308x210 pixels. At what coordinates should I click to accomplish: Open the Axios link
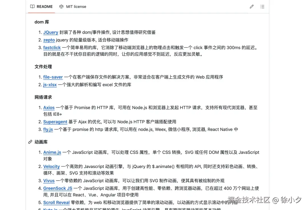[x=49, y=107]
